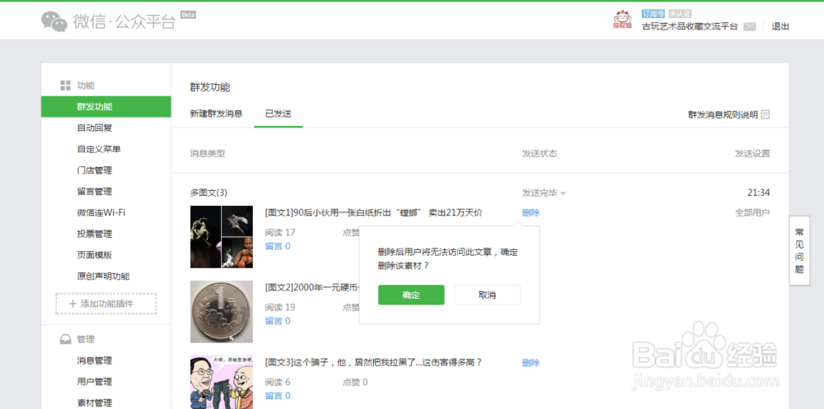Cancel deletion with 取消 button
Viewport: 824px width, 409px height.
click(x=487, y=295)
